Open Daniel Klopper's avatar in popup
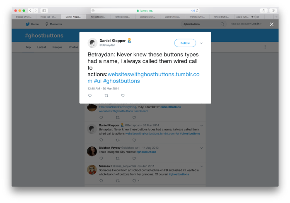Image resolution: width=290 pixels, height=203 pixels. 92,43
